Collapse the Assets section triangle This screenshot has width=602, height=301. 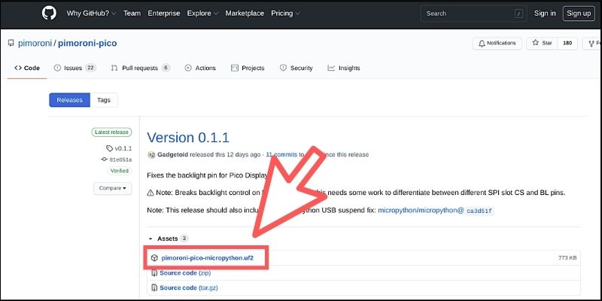tap(150, 239)
